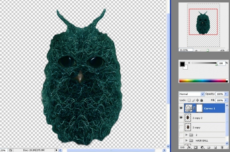The height and width of the screenshot is (152, 230).
Task: Click the background color swatch
Action: pyautogui.click(x=186, y=67)
